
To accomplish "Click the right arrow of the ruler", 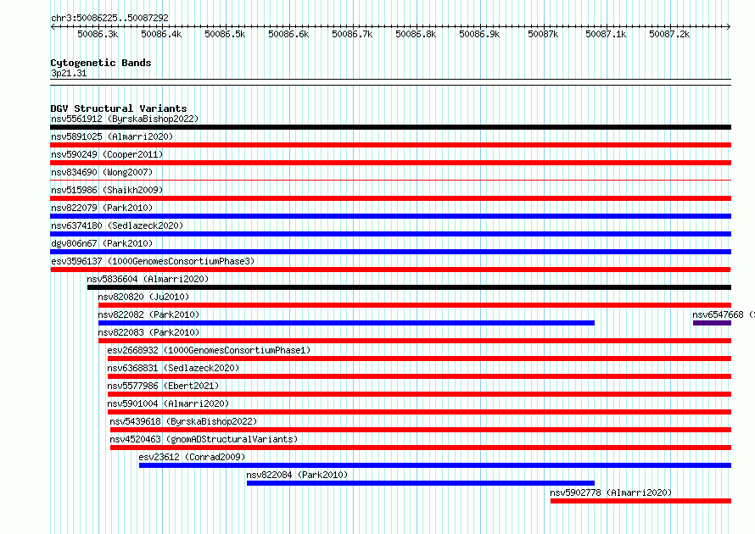I will 729,26.
